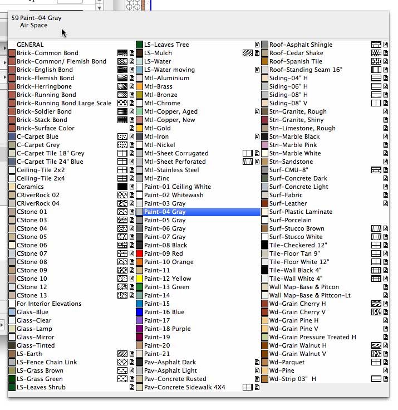Image resolution: width=398 pixels, height=410 pixels.
Task: Click the panel pattern icon for Mtl-Sheet Corrugated
Action: 248,153
